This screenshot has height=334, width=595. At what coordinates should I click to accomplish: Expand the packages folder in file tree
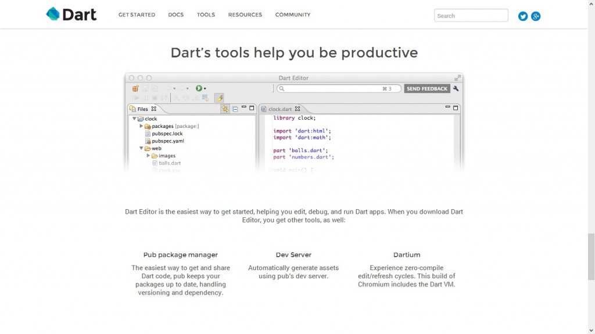141,126
